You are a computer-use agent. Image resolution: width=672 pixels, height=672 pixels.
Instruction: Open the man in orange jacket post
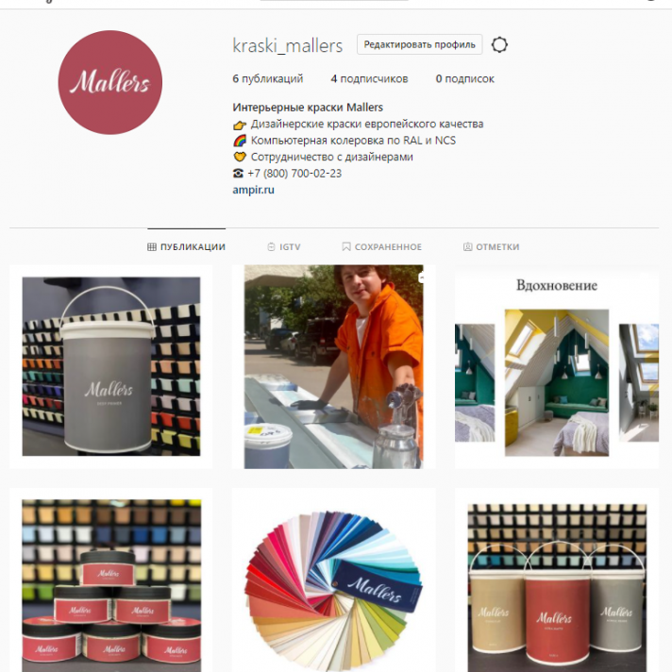tap(334, 366)
